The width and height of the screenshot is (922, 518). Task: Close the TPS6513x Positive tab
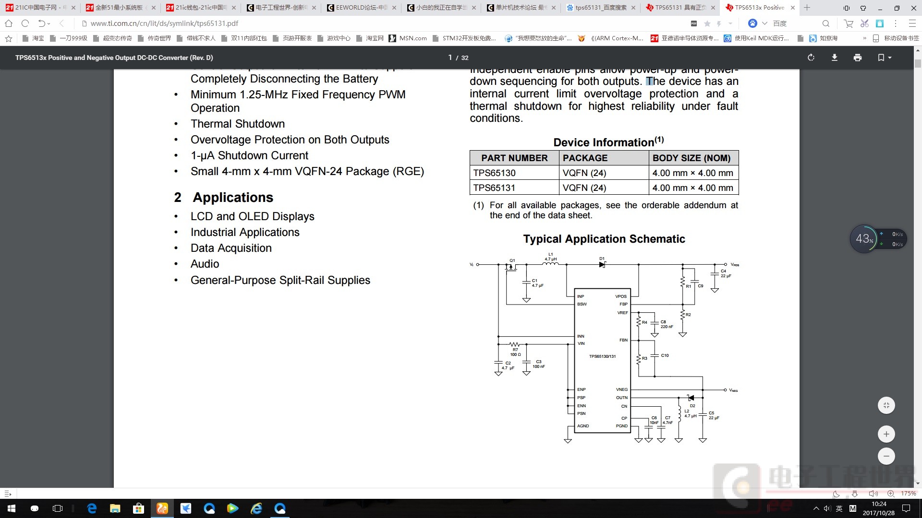coord(792,8)
